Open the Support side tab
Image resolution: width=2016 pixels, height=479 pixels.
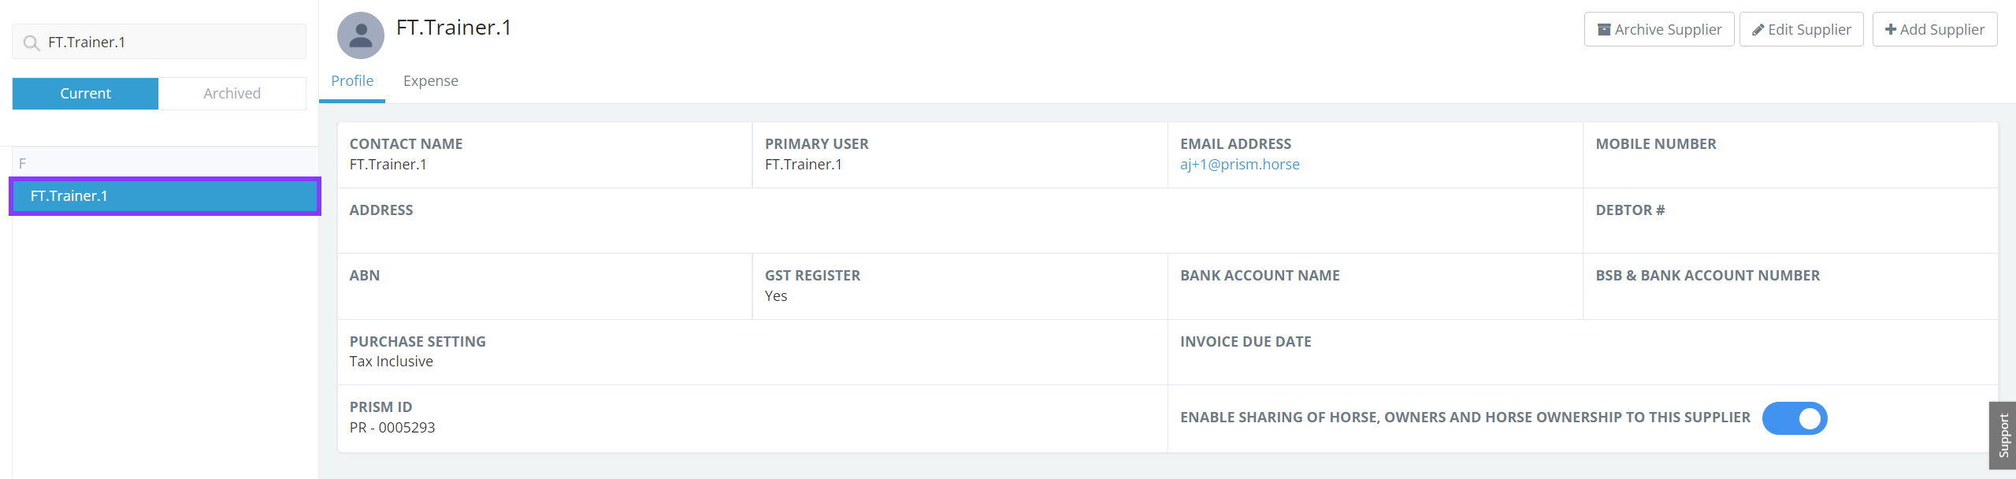(2003, 435)
